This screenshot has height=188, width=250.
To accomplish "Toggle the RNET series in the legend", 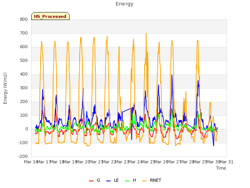I will [152, 180].
